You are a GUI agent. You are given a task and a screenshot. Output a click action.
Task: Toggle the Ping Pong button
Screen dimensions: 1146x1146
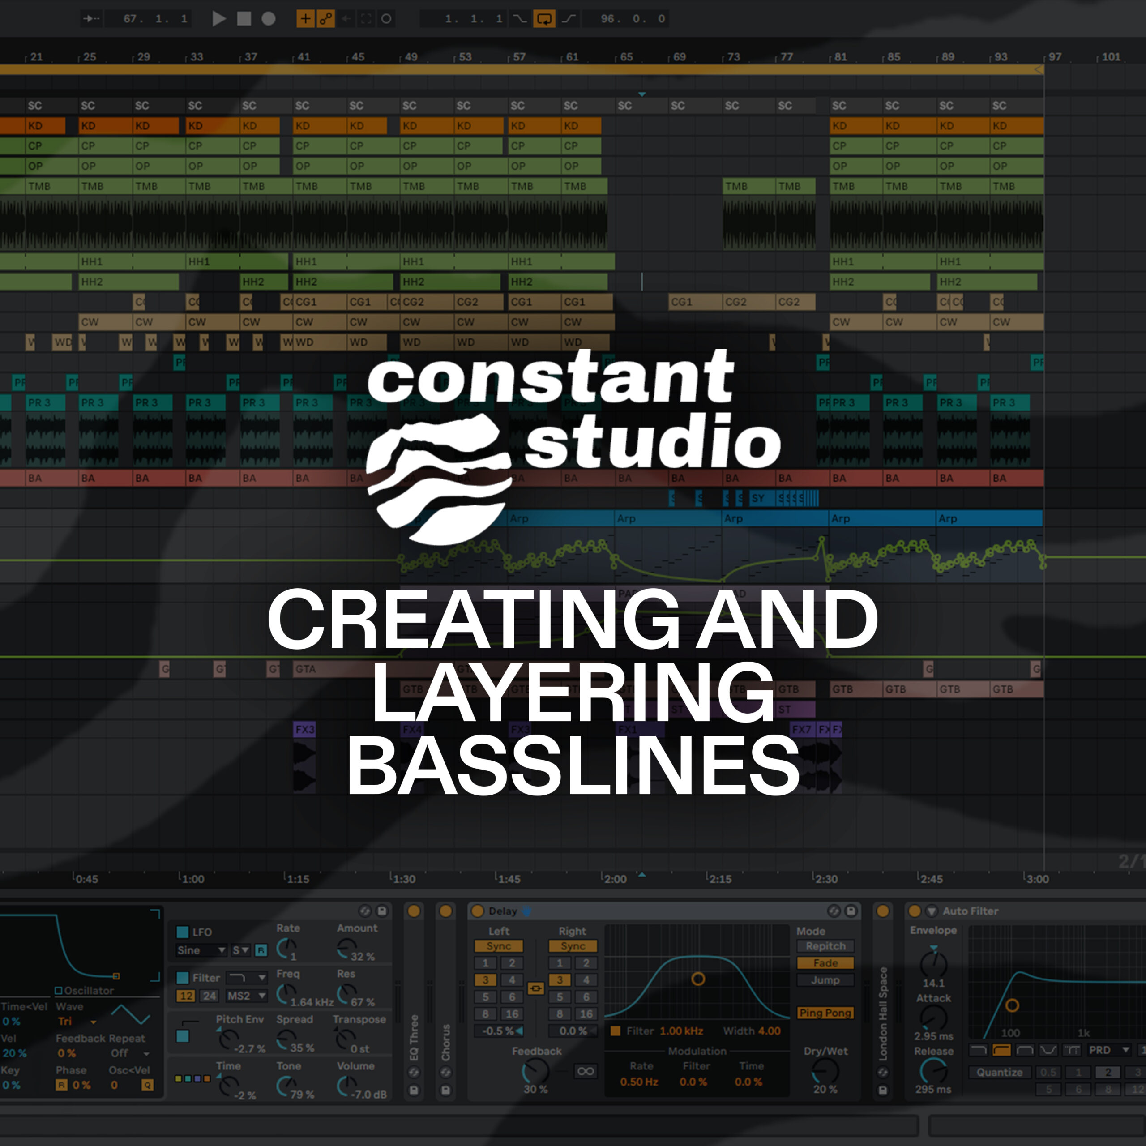825,1013
